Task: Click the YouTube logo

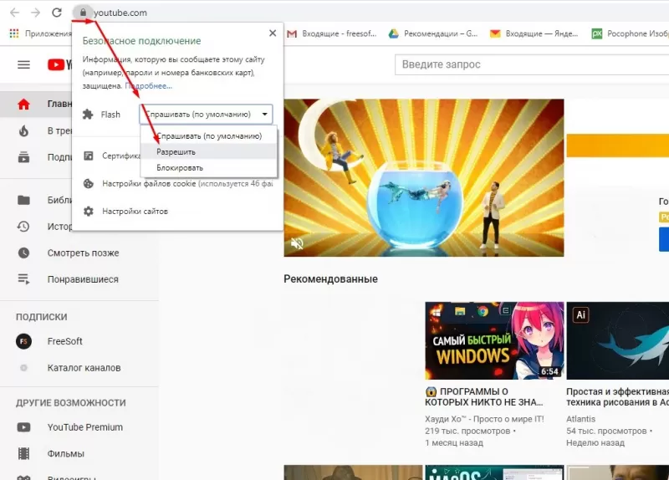Action: [59, 64]
